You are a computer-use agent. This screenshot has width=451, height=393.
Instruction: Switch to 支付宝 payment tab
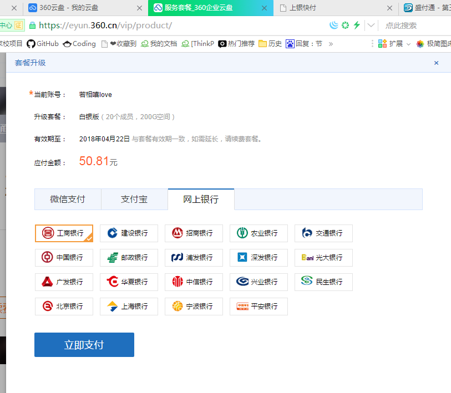point(134,199)
